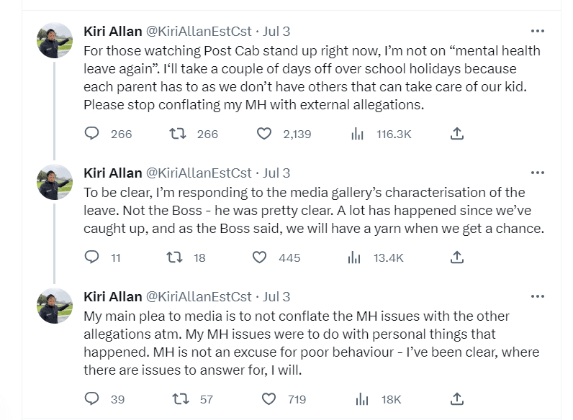
Task: Open more options on first tweet
Action: 537,31
